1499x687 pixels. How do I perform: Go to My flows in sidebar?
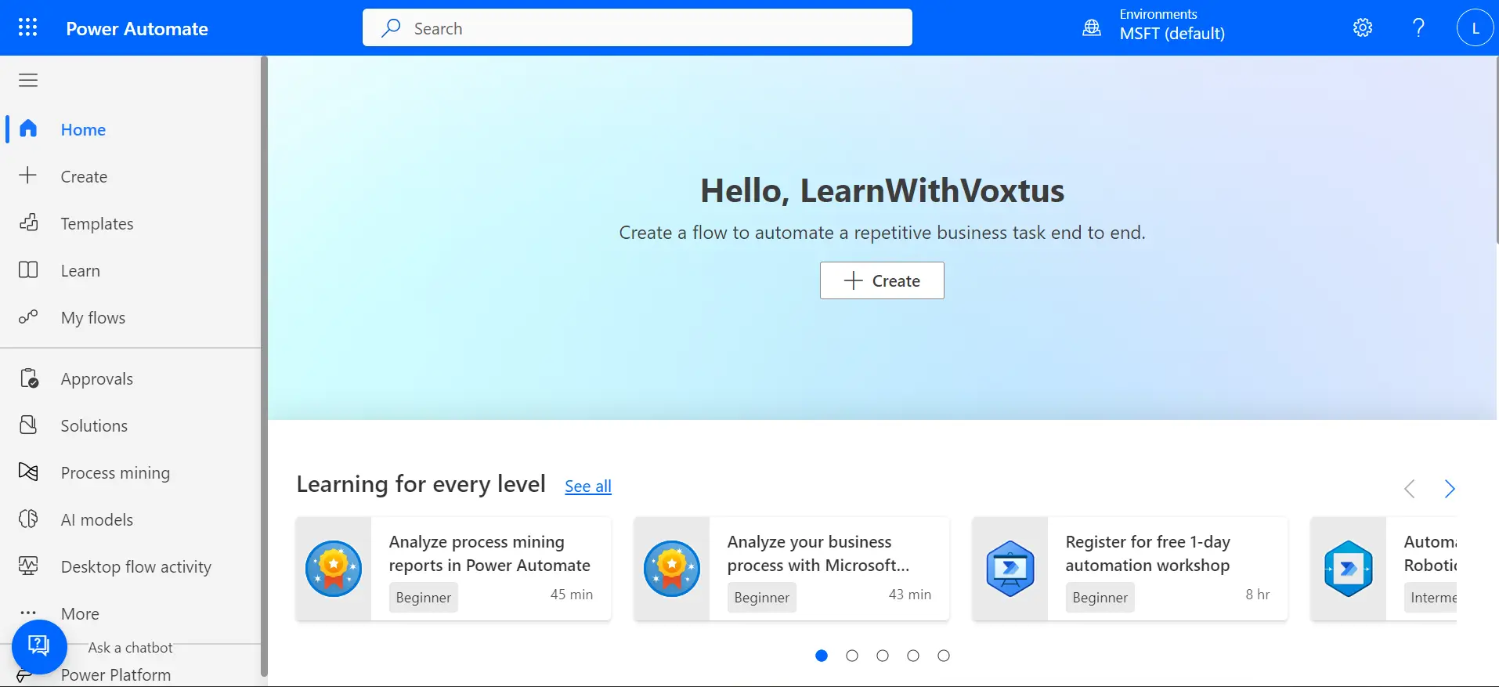click(x=92, y=317)
